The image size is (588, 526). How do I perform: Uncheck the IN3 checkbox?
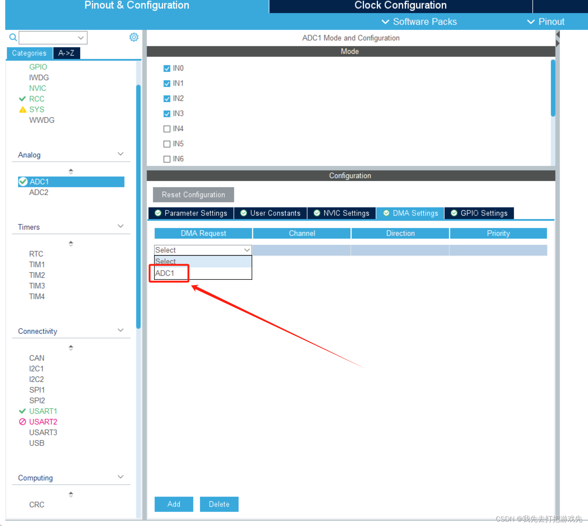click(x=167, y=114)
